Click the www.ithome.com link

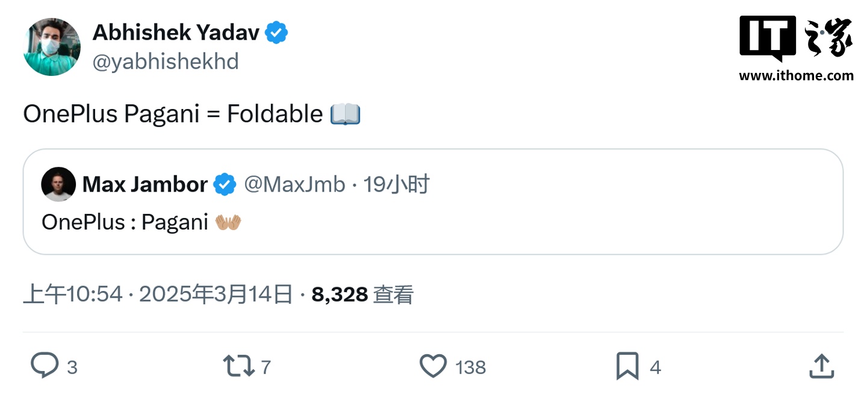pos(796,76)
